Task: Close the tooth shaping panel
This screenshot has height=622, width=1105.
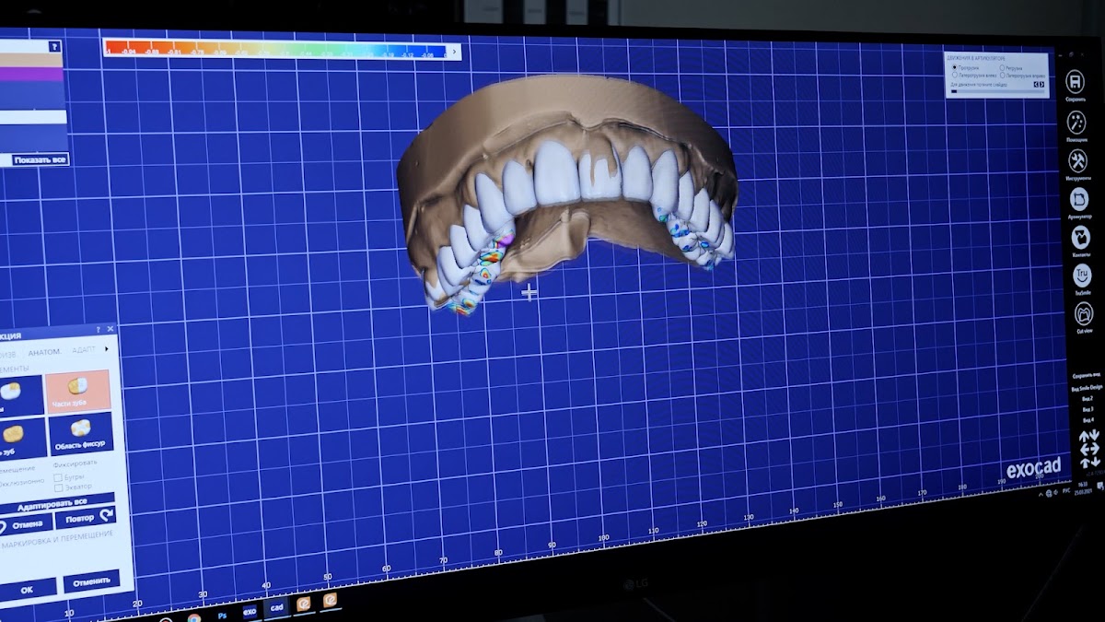Action: tap(110, 328)
